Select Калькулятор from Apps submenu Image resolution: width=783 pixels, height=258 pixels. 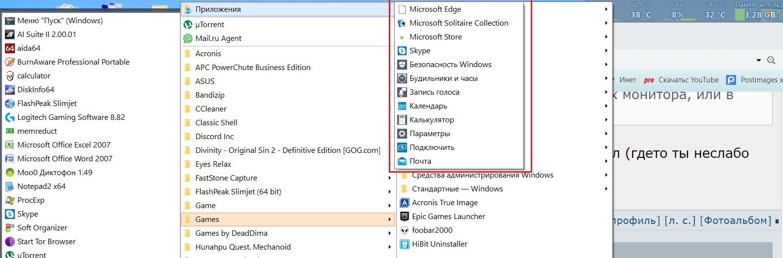pyautogui.click(x=431, y=120)
